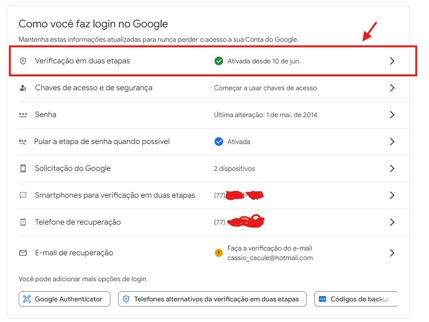
Task: Click the green check next to Ativada desde 10 de jun.
Action: pos(219,61)
